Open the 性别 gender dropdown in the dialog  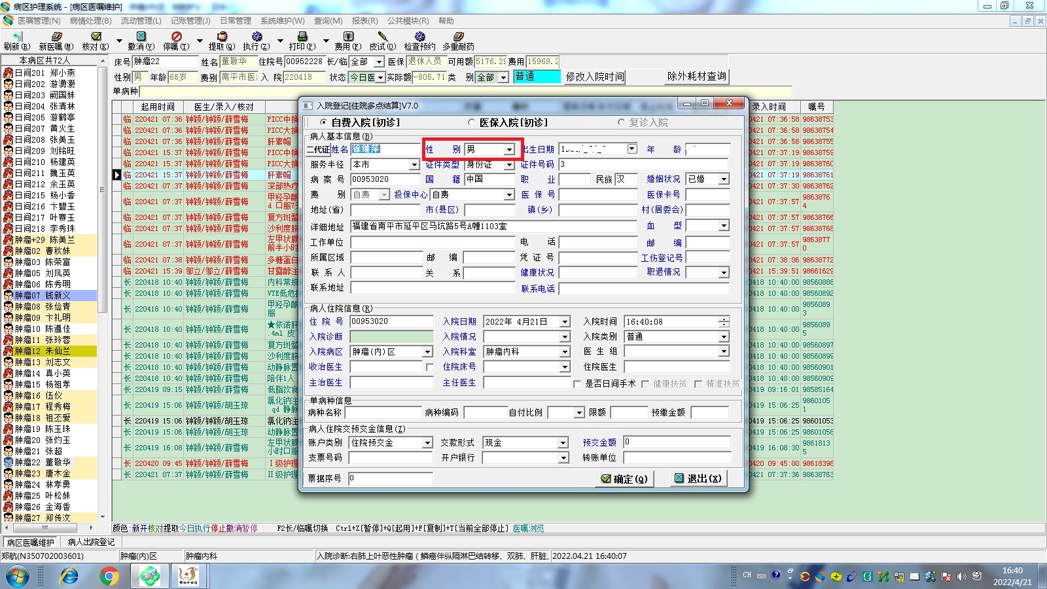pyautogui.click(x=508, y=150)
